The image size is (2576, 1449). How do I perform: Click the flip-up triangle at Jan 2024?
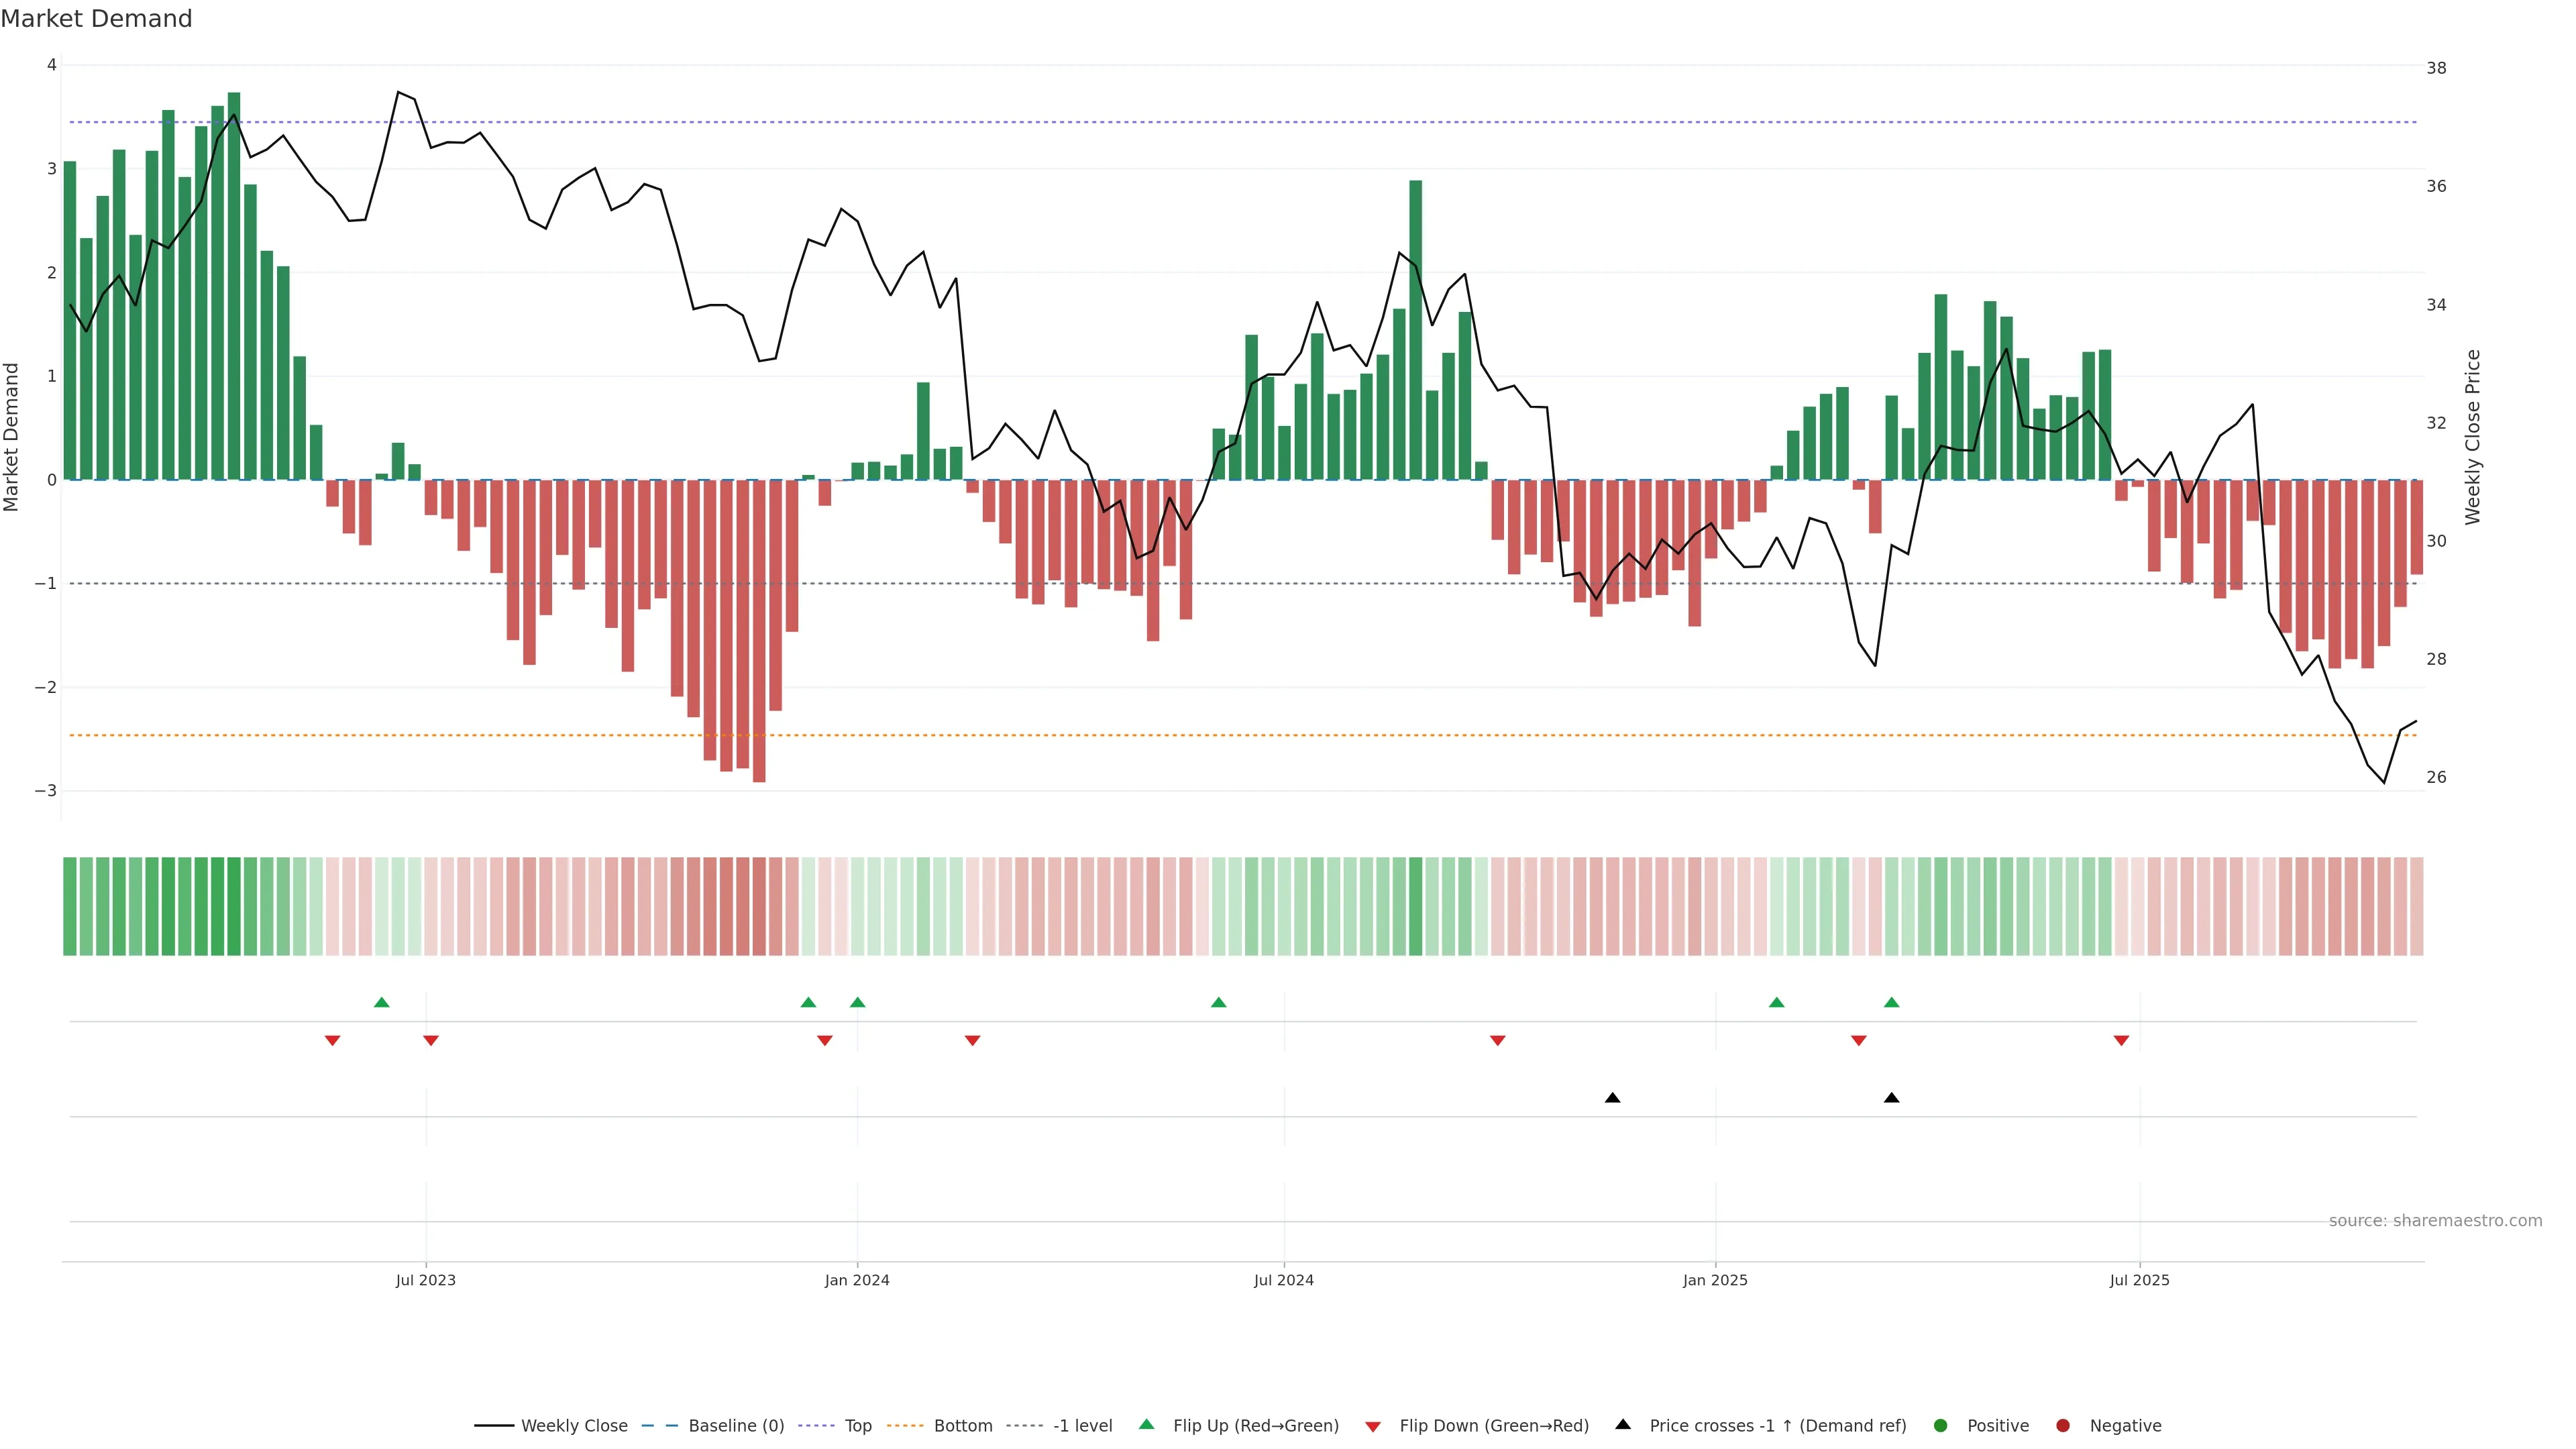click(x=857, y=1003)
